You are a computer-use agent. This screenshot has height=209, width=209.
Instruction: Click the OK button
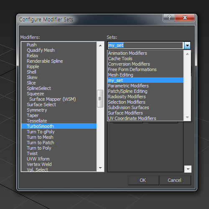(143, 180)
